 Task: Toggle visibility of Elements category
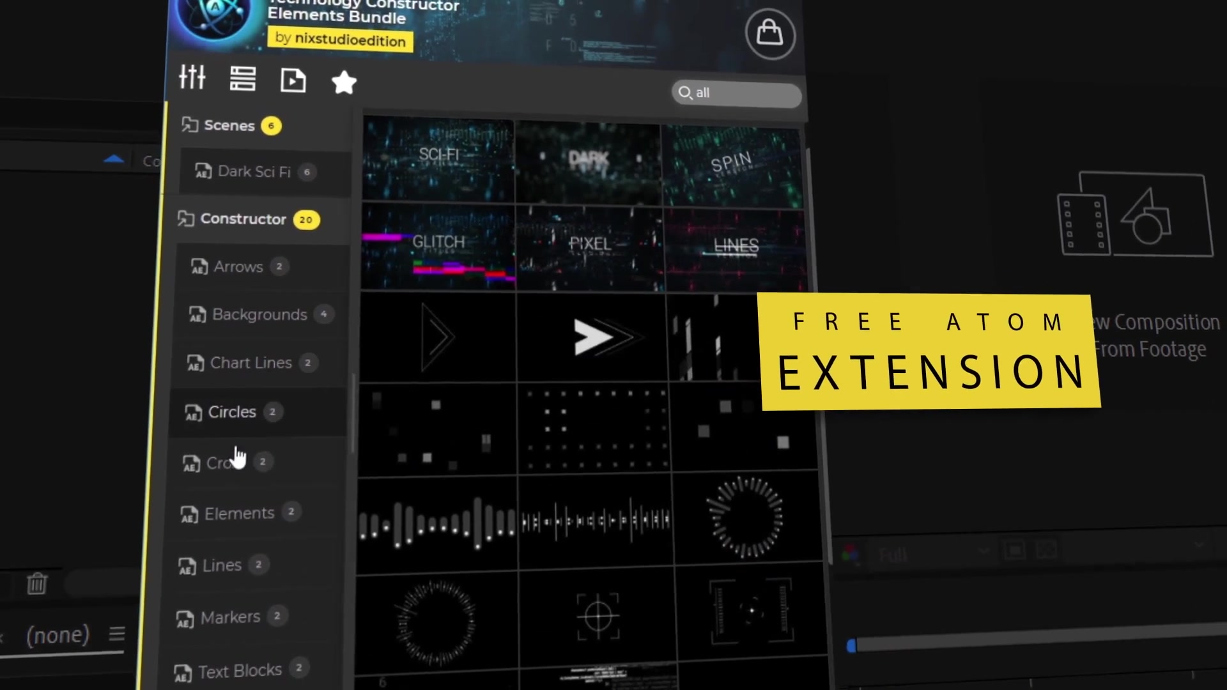point(240,513)
